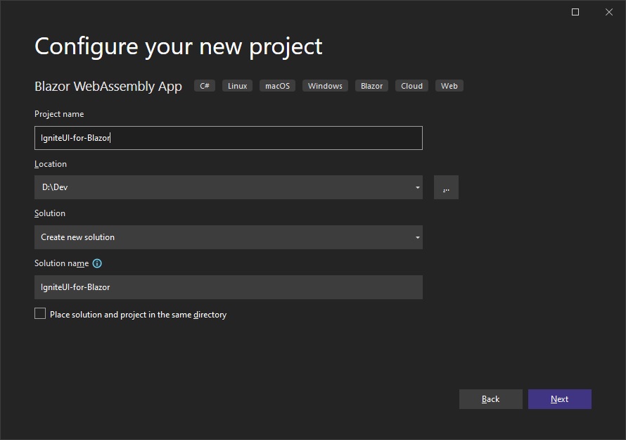Click the macOS platform tag
Viewport: 626px width, 440px height.
click(277, 86)
